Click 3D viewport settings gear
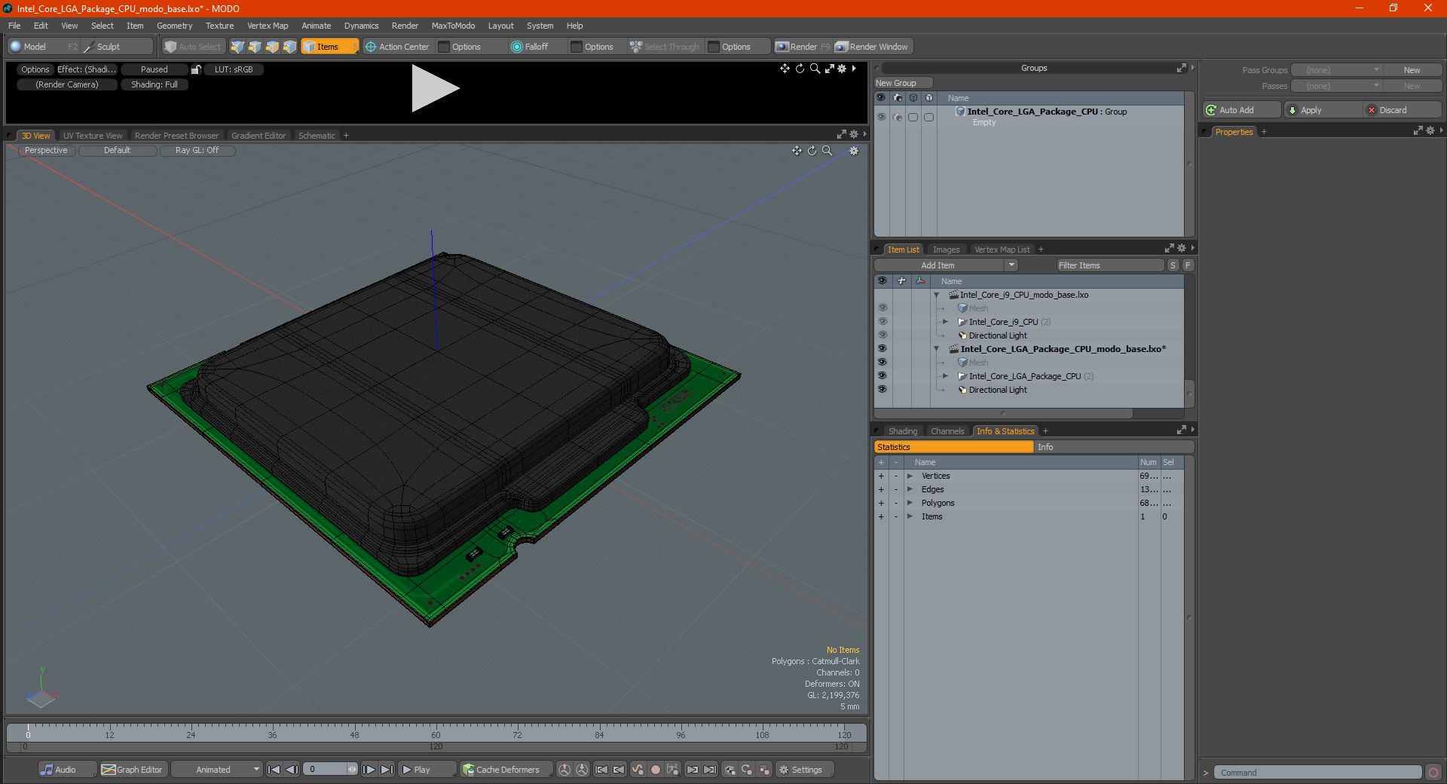The width and height of the screenshot is (1447, 784). [x=854, y=151]
